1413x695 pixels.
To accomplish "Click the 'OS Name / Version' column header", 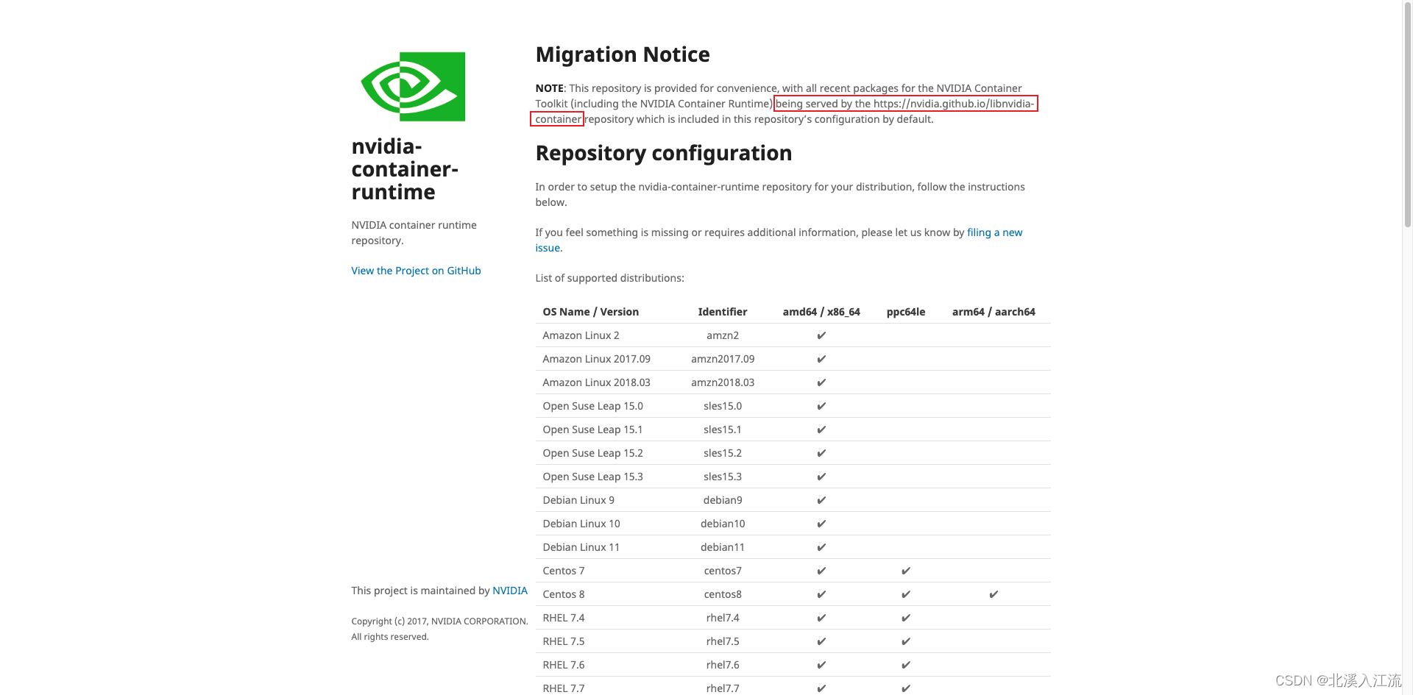I will click(x=591, y=312).
